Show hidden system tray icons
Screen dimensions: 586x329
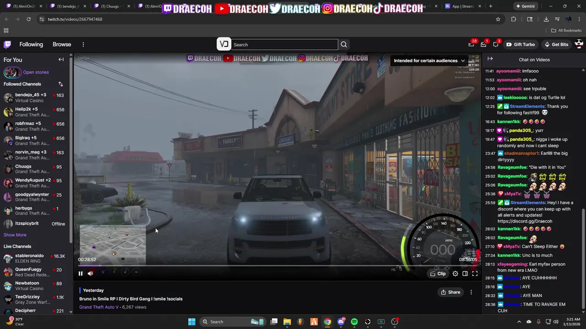[x=519, y=322]
